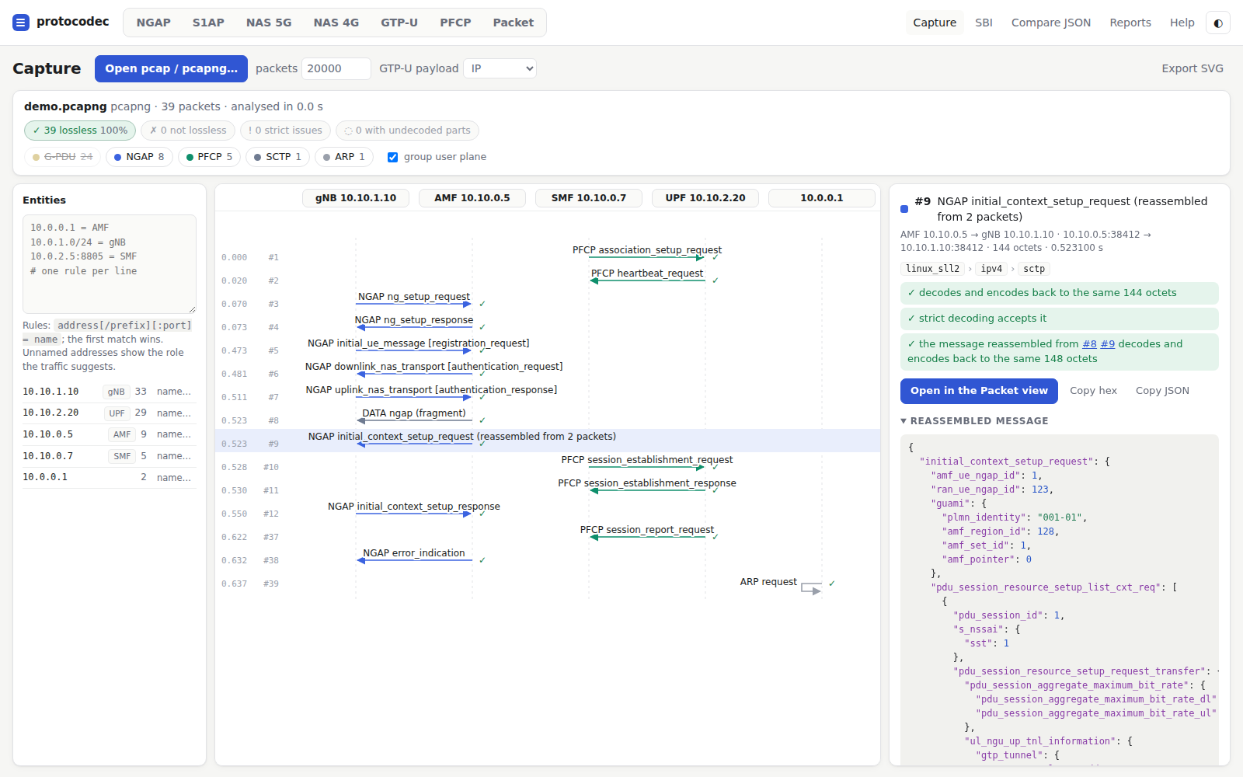Image resolution: width=1243 pixels, height=777 pixels.
Task: Select the Capture navigation item
Action: point(935,23)
